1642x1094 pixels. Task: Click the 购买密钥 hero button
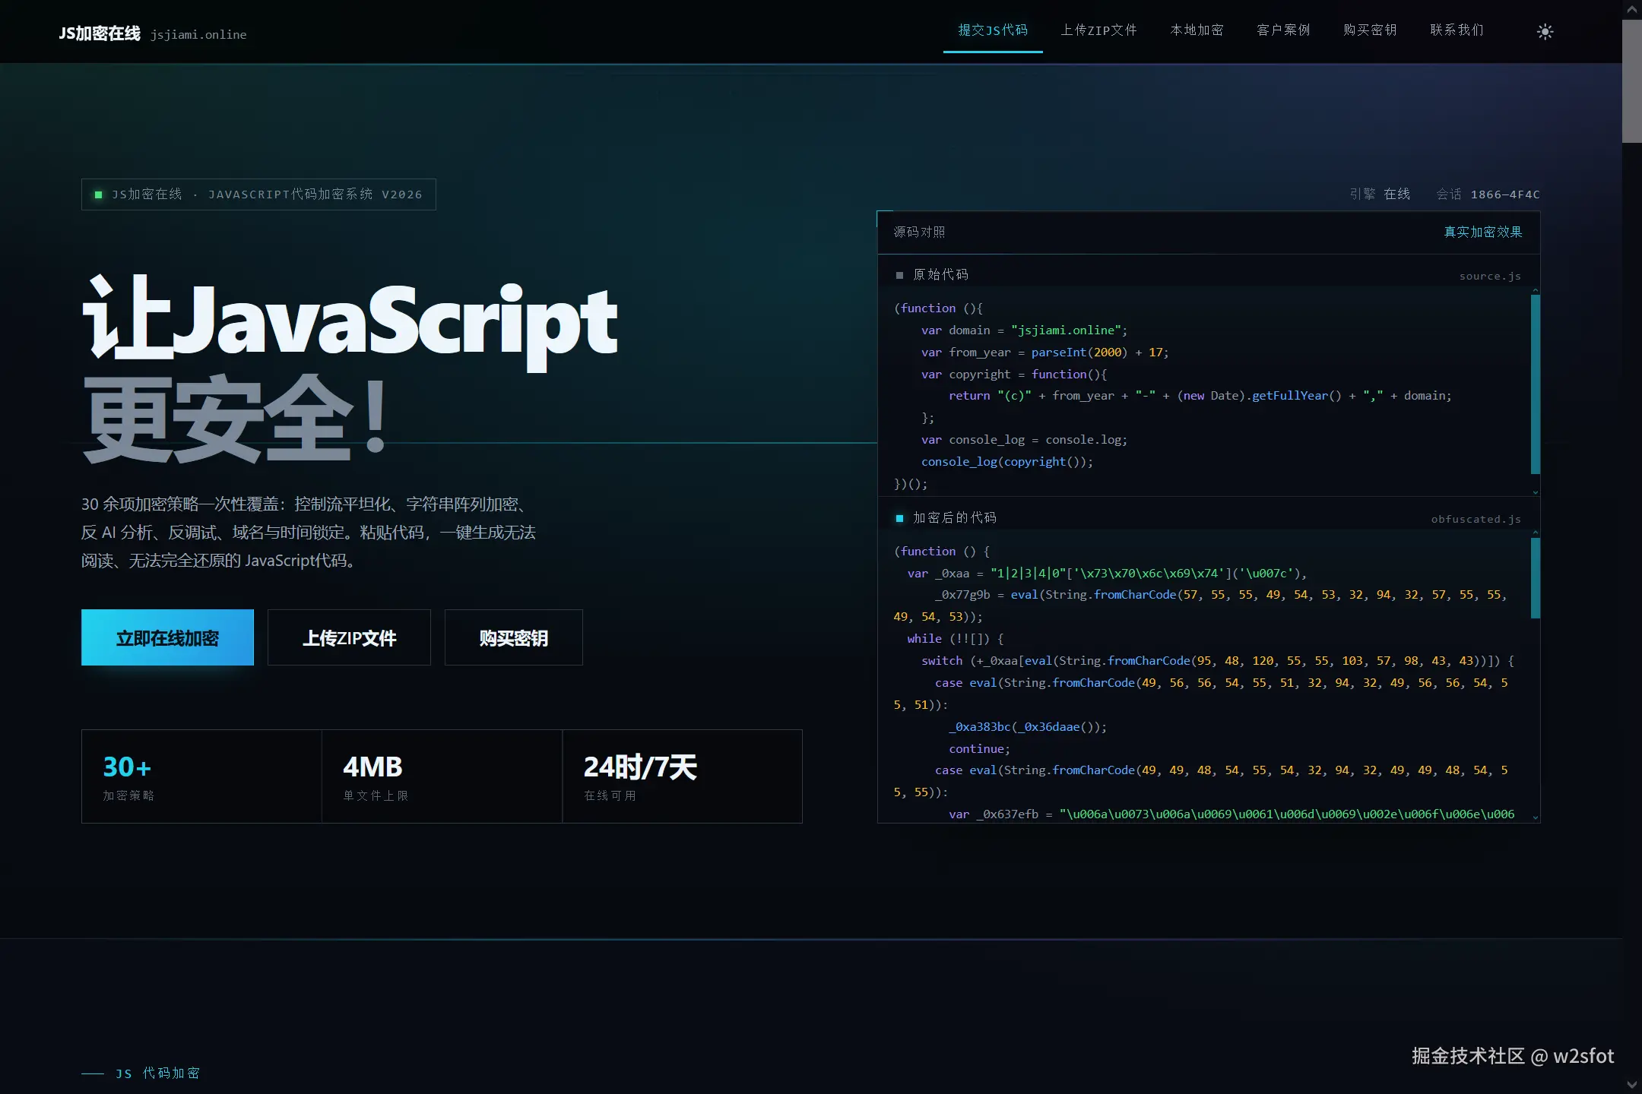pyautogui.click(x=513, y=637)
